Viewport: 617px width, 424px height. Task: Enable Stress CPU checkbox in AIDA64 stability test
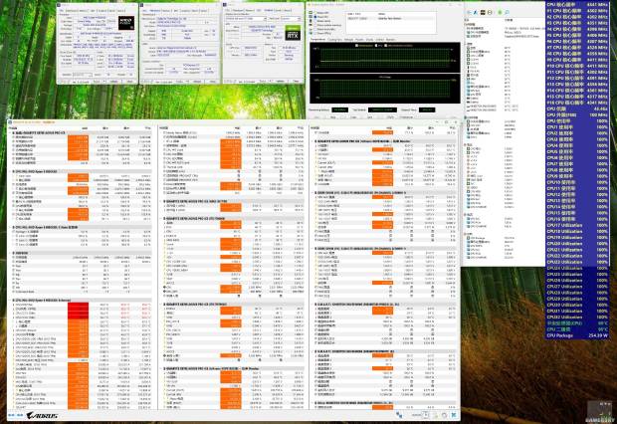tap(315, 13)
